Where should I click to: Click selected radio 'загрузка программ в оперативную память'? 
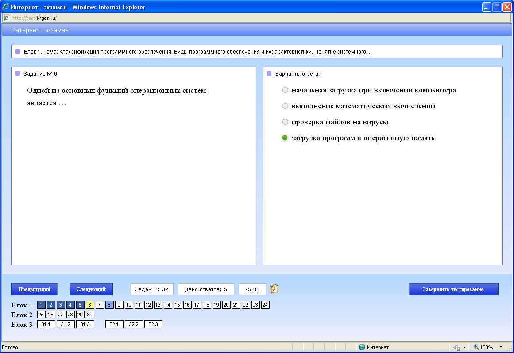(x=285, y=138)
